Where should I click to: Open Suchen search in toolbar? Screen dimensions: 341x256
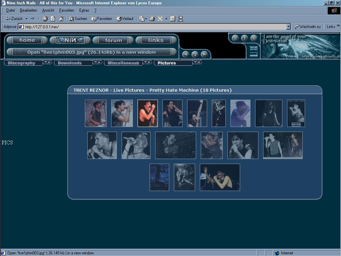[78, 19]
